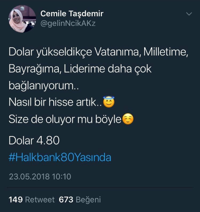Click the number 673 in stats
The image size is (200, 212).
[x=66, y=199]
